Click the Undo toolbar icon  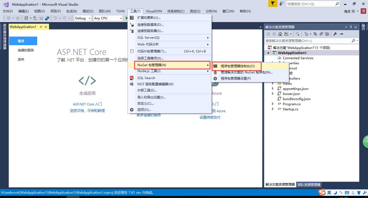pos(55,18)
